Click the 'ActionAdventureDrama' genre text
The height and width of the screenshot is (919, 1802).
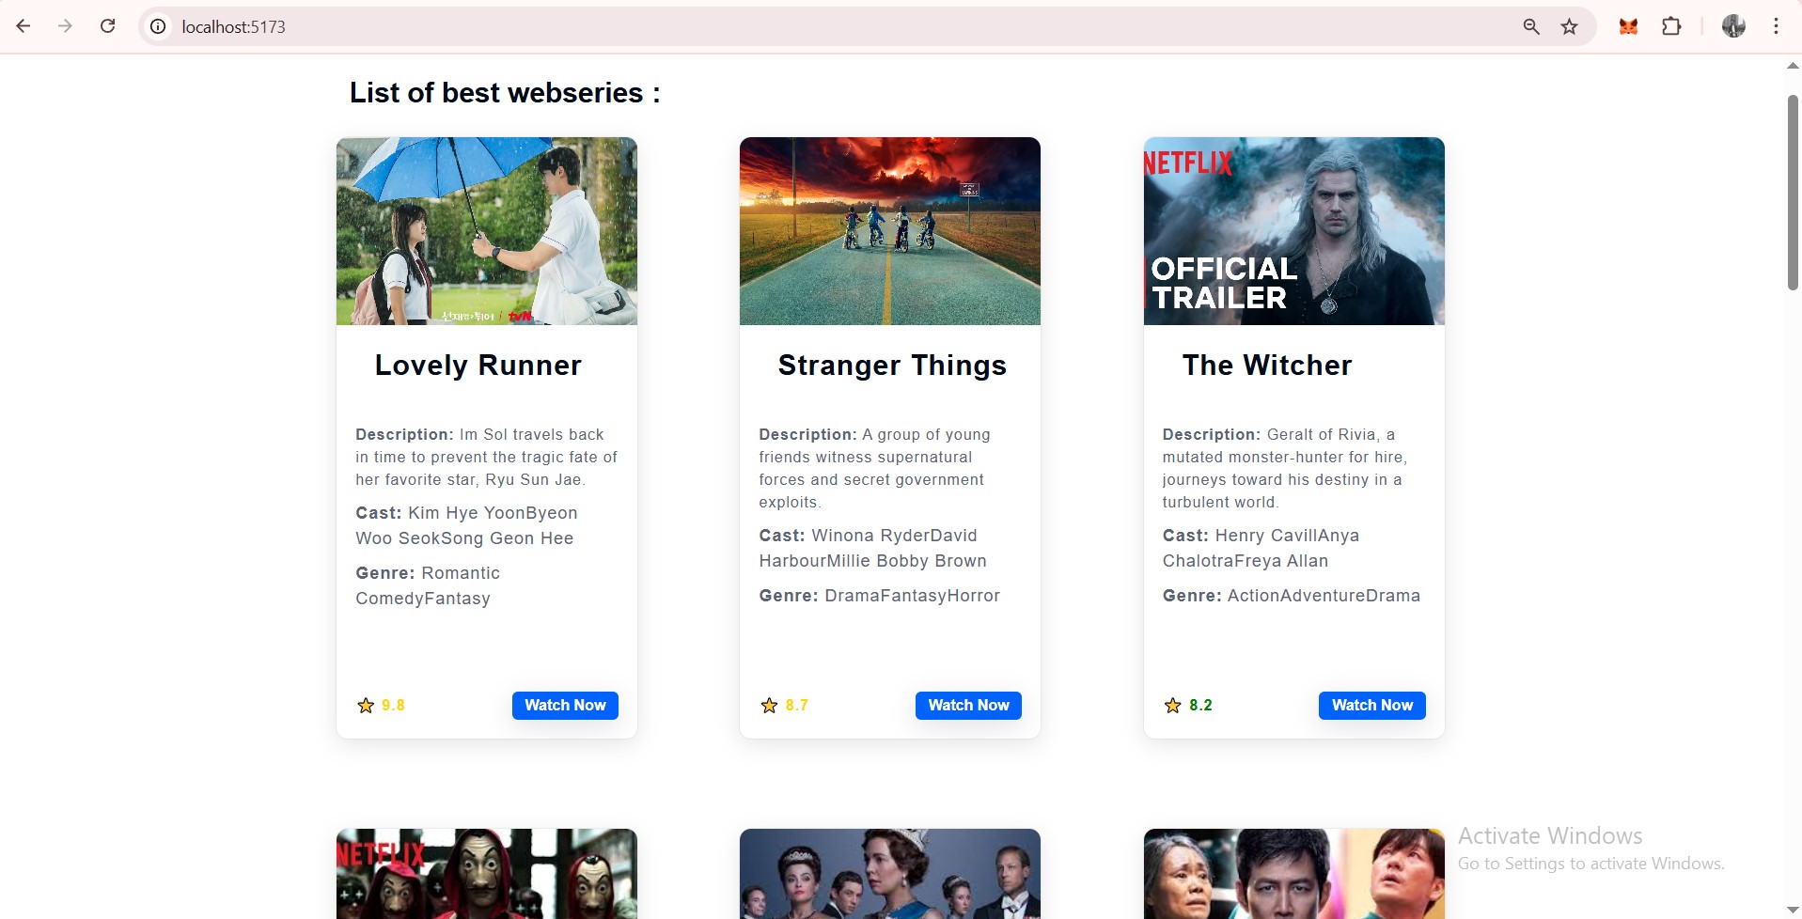1324,596
